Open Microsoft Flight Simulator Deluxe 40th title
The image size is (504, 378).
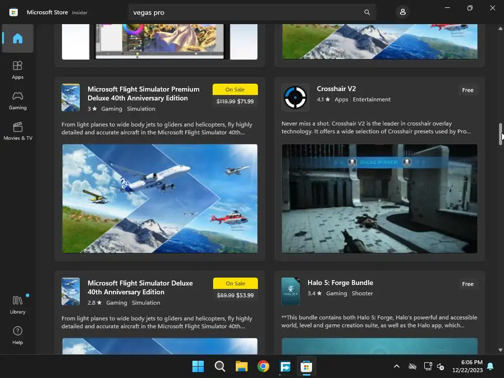point(140,287)
